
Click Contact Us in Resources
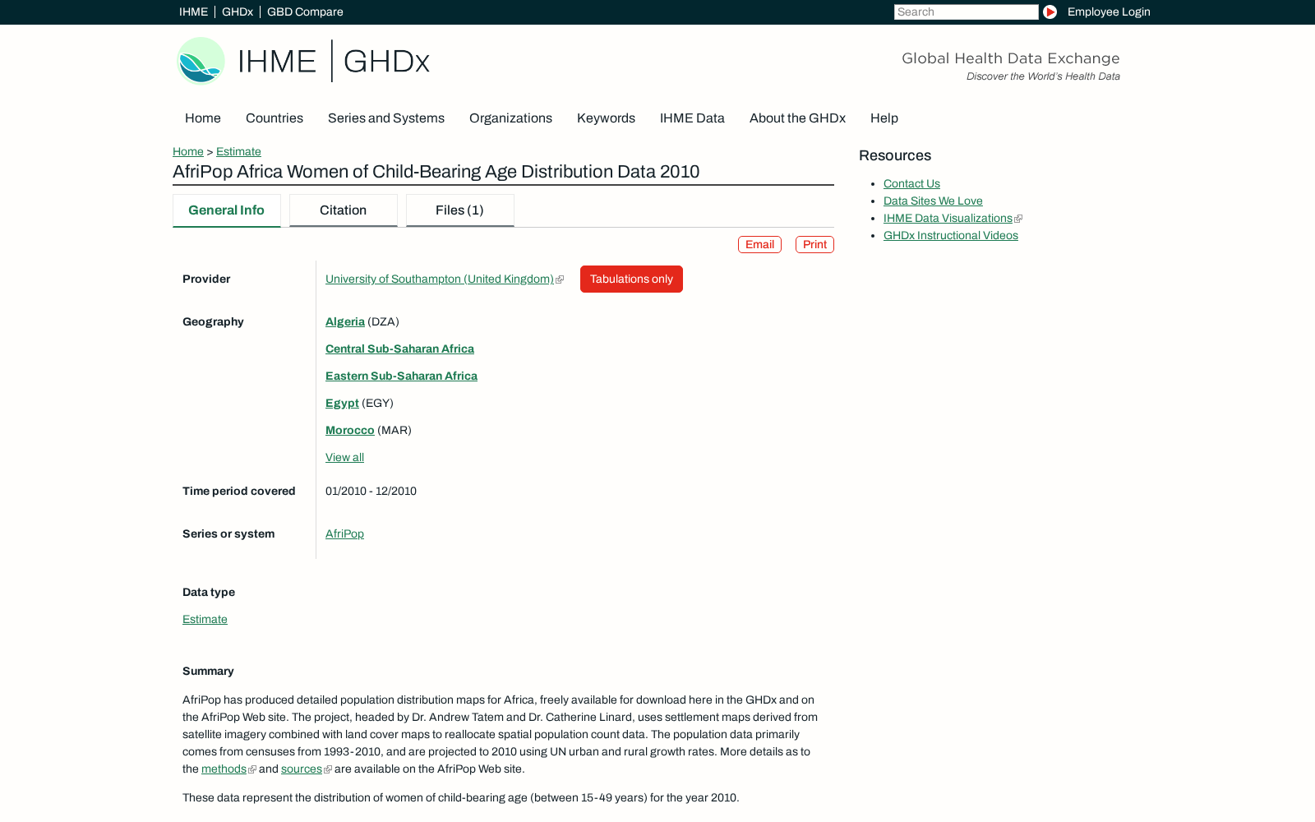911,183
